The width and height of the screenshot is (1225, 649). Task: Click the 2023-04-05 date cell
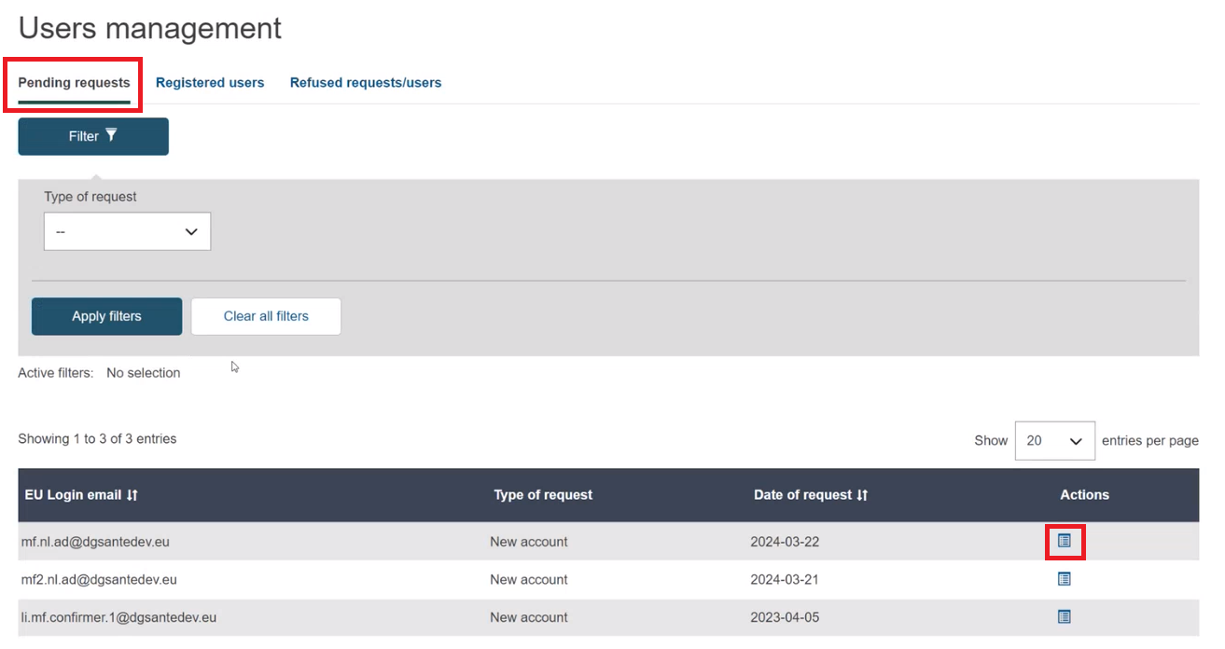[x=784, y=617]
